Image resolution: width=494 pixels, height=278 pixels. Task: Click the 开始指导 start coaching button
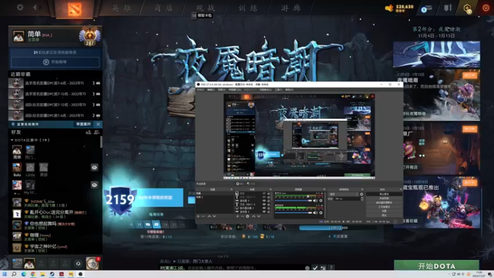pyautogui.click(x=56, y=62)
